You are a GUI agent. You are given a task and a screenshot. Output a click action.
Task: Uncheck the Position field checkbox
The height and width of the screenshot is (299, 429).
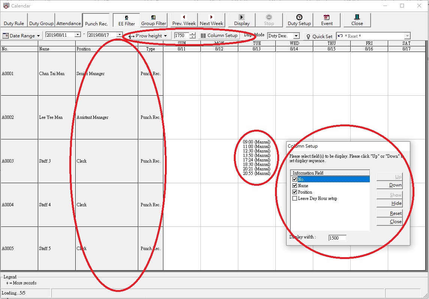pos(294,192)
